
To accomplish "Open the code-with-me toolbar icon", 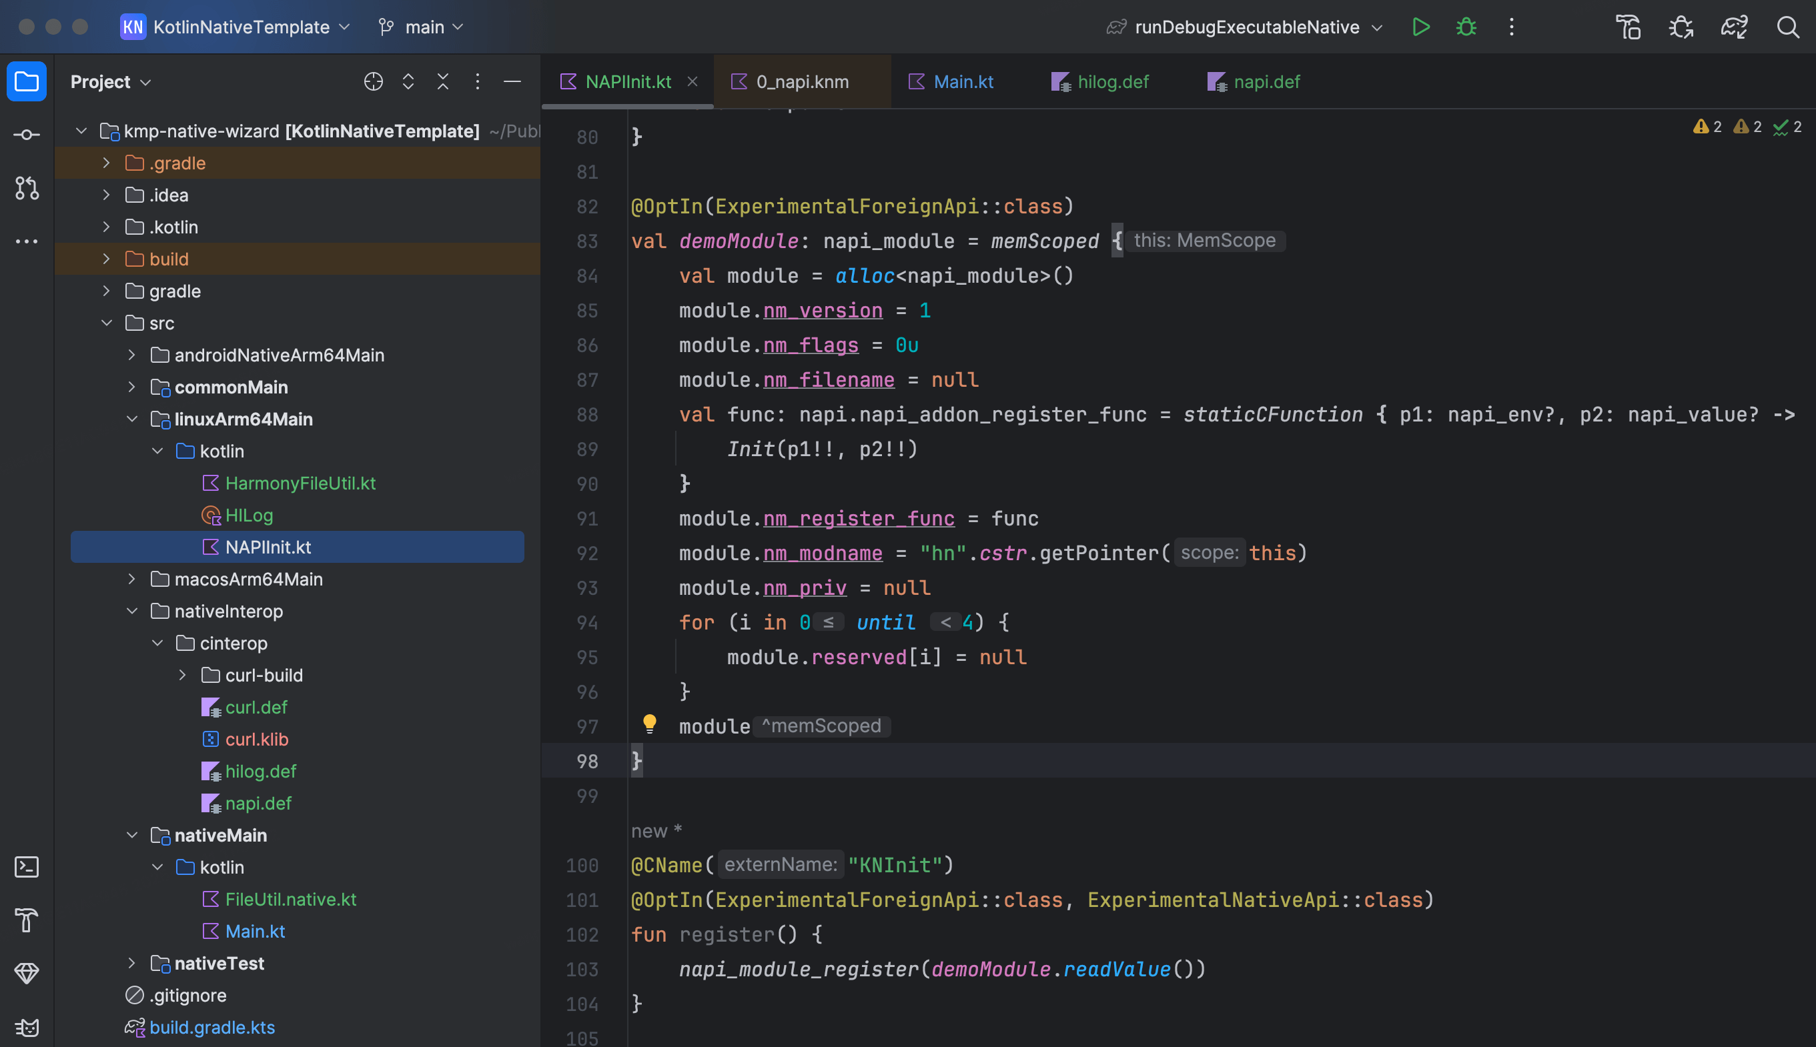I will pos(1629,27).
